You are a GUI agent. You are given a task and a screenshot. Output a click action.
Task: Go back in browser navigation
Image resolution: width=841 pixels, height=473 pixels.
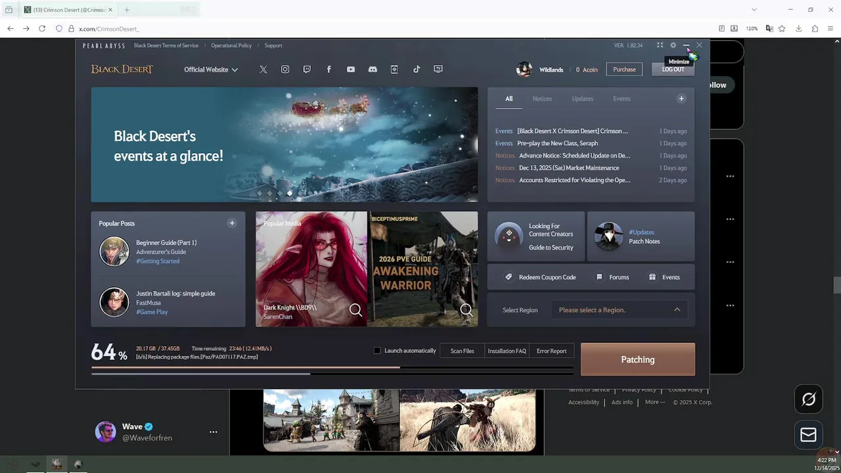point(10,28)
